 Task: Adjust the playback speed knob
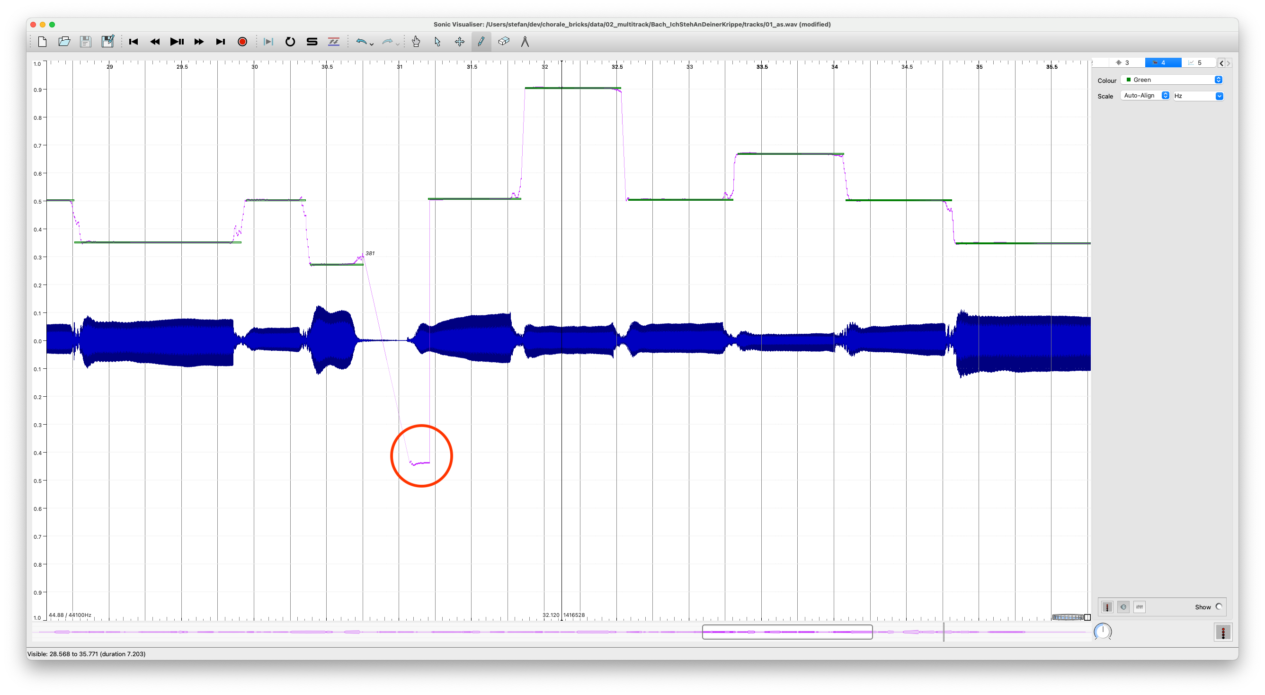[1103, 632]
